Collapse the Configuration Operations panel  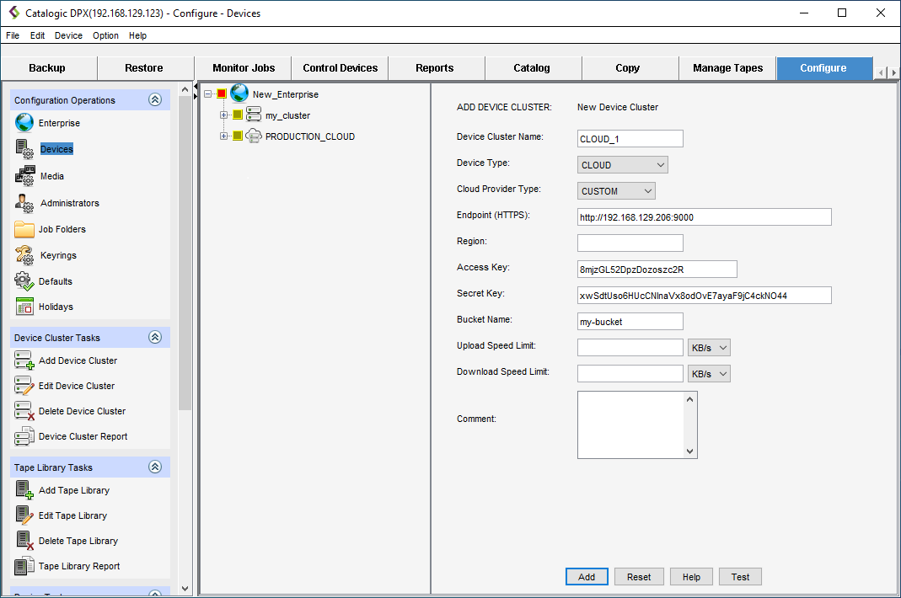pyautogui.click(x=154, y=99)
